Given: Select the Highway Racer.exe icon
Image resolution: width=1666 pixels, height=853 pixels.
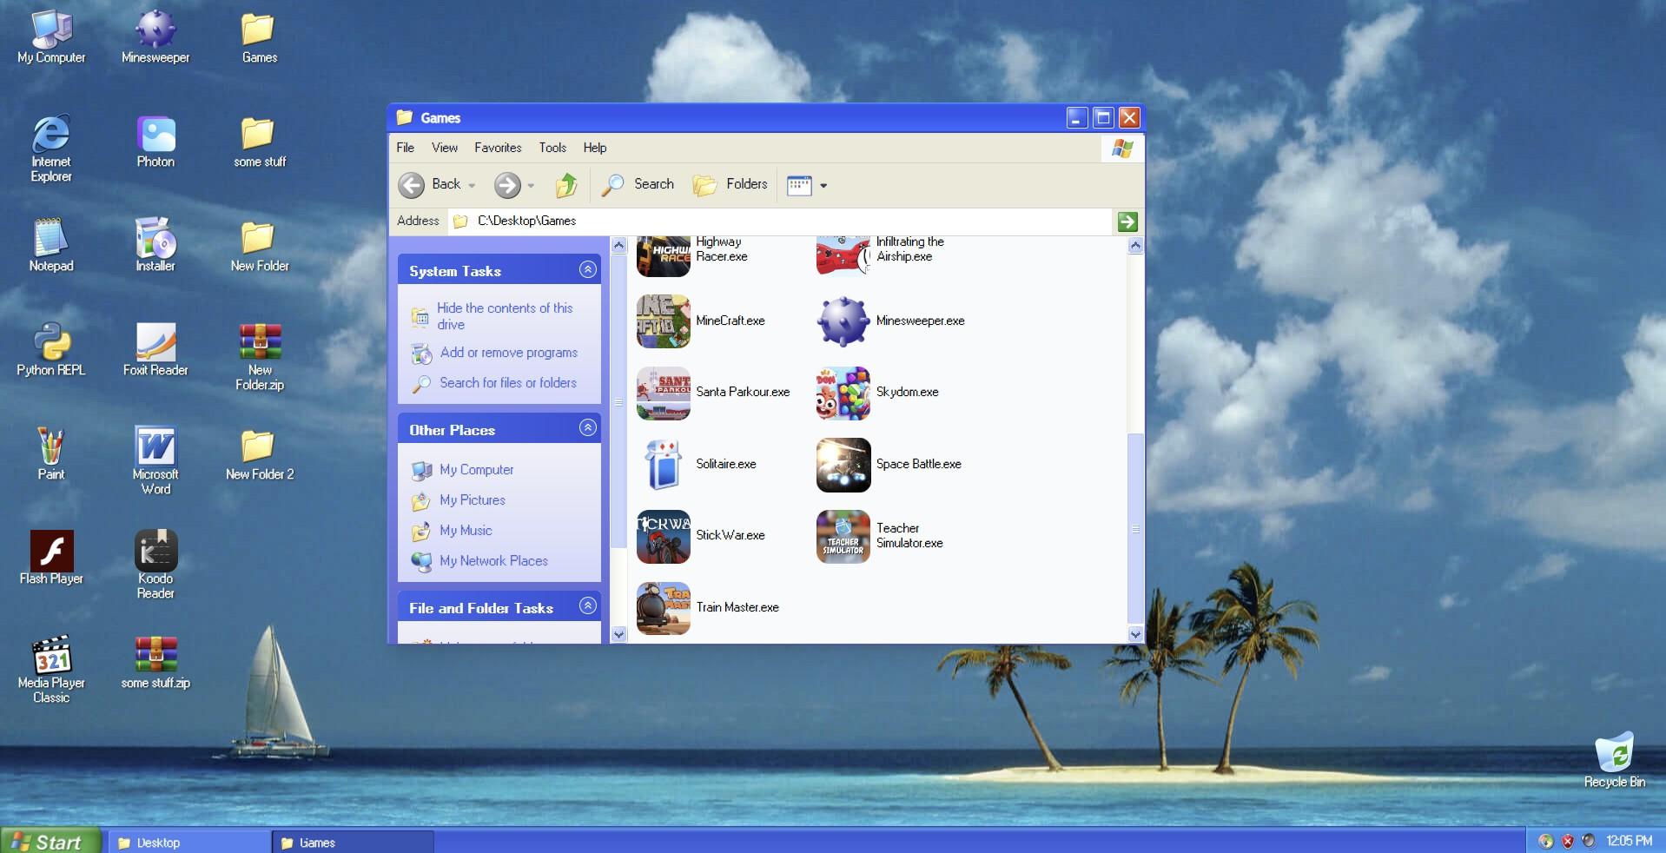Looking at the screenshot, I should click(x=664, y=255).
